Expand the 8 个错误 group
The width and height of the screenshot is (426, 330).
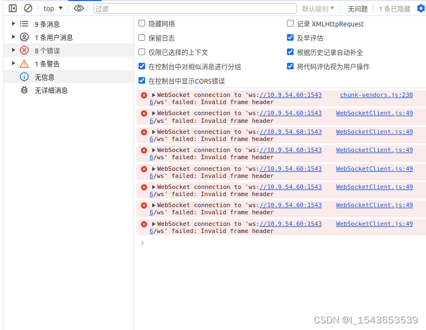(x=13, y=50)
